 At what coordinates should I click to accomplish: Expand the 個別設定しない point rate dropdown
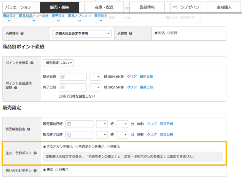pos(58,63)
